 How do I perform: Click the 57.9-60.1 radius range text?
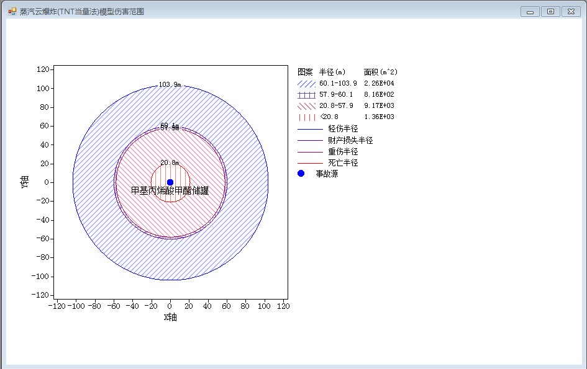tap(336, 95)
